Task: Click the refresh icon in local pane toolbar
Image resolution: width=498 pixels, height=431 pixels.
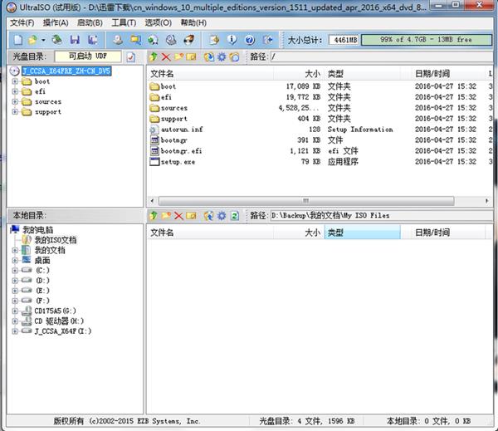Action: pos(235,216)
